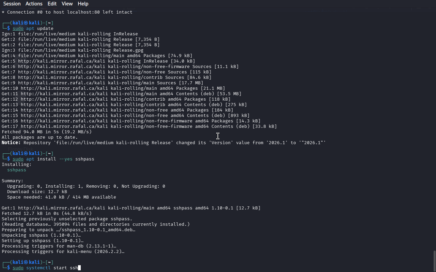
Task: Click the bold 'Notice:' label
Action: click(11, 143)
